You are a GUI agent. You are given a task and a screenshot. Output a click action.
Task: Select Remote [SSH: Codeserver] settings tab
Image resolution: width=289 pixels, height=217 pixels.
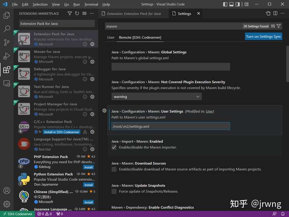pos(140,37)
